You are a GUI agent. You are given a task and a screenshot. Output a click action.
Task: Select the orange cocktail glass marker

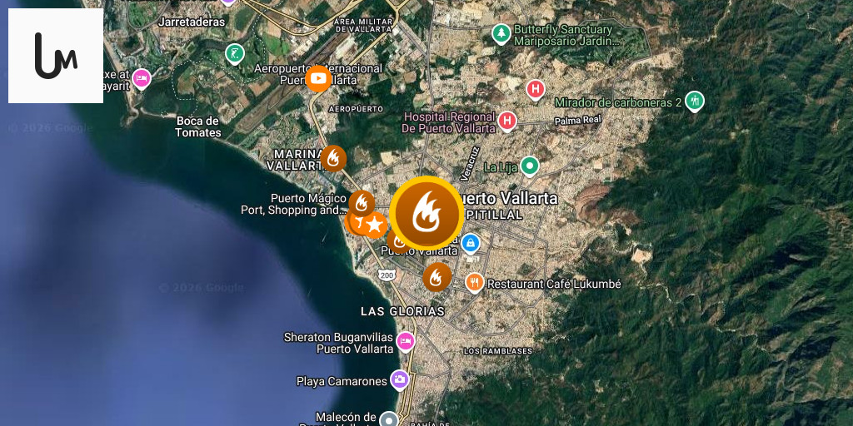tap(359, 221)
